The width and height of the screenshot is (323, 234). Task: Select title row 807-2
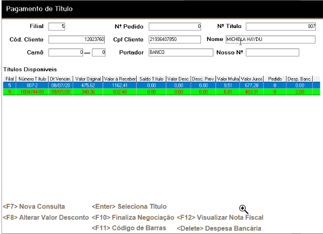tap(161, 85)
